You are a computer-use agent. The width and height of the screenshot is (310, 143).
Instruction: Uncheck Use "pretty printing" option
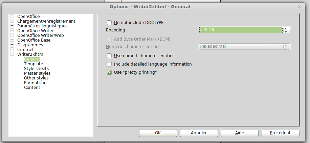point(109,72)
